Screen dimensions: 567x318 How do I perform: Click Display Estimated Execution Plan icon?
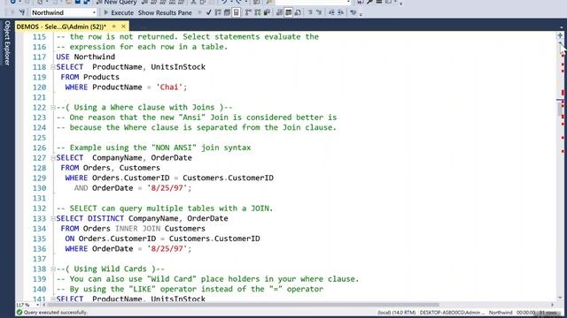click(x=218, y=12)
